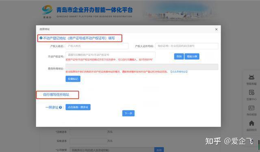Click the 位置标记 button
260x152 pixels.
(73, 79)
